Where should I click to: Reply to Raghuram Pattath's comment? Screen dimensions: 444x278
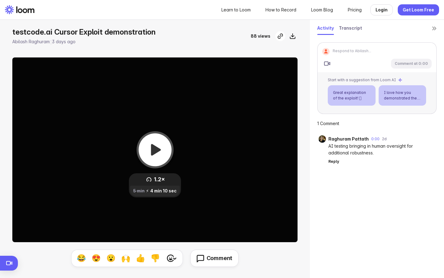(x=334, y=162)
